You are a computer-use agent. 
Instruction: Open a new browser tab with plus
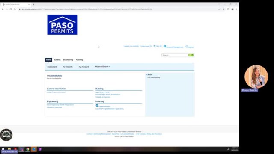click(33, 5)
